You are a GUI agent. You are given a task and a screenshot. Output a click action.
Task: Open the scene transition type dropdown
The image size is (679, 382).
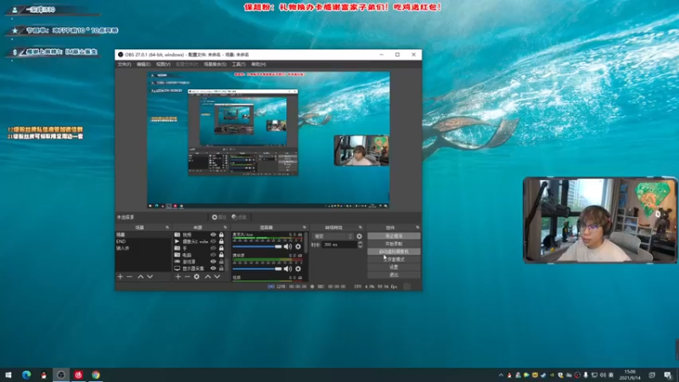pyautogui.click(x=333, y=237)
